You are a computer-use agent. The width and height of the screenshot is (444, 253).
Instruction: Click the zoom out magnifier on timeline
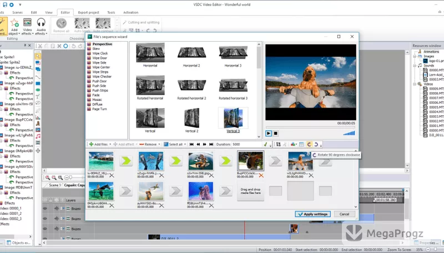[x=54, y=178]
